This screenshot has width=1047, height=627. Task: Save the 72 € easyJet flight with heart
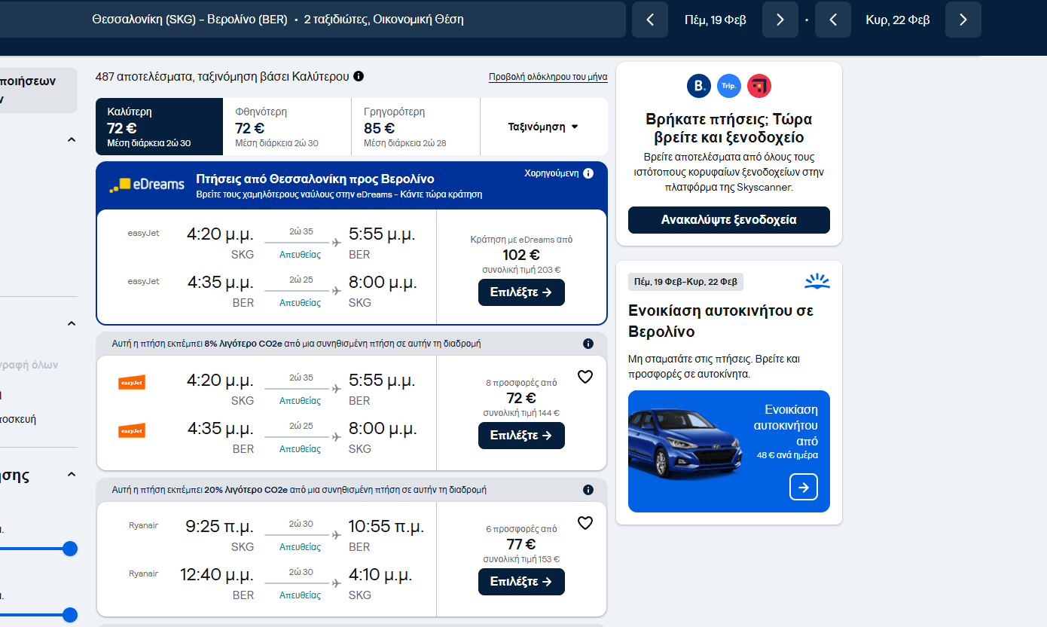585,377
